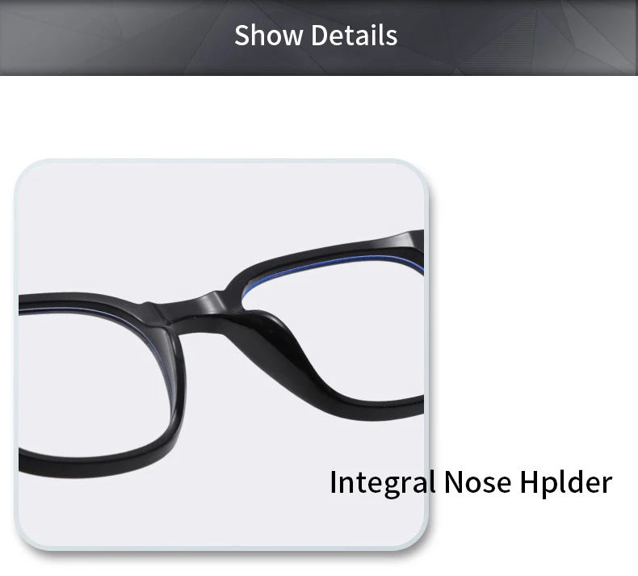Click the "Show Details" heading
The image size is (638, 576).
(x=316, y=35)
